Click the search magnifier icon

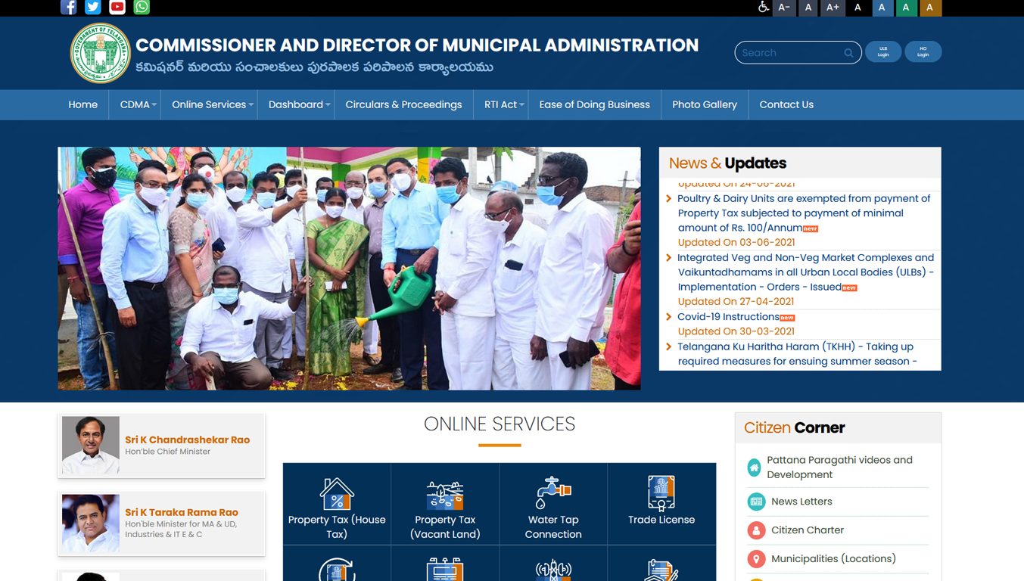(x=848, y=53)
